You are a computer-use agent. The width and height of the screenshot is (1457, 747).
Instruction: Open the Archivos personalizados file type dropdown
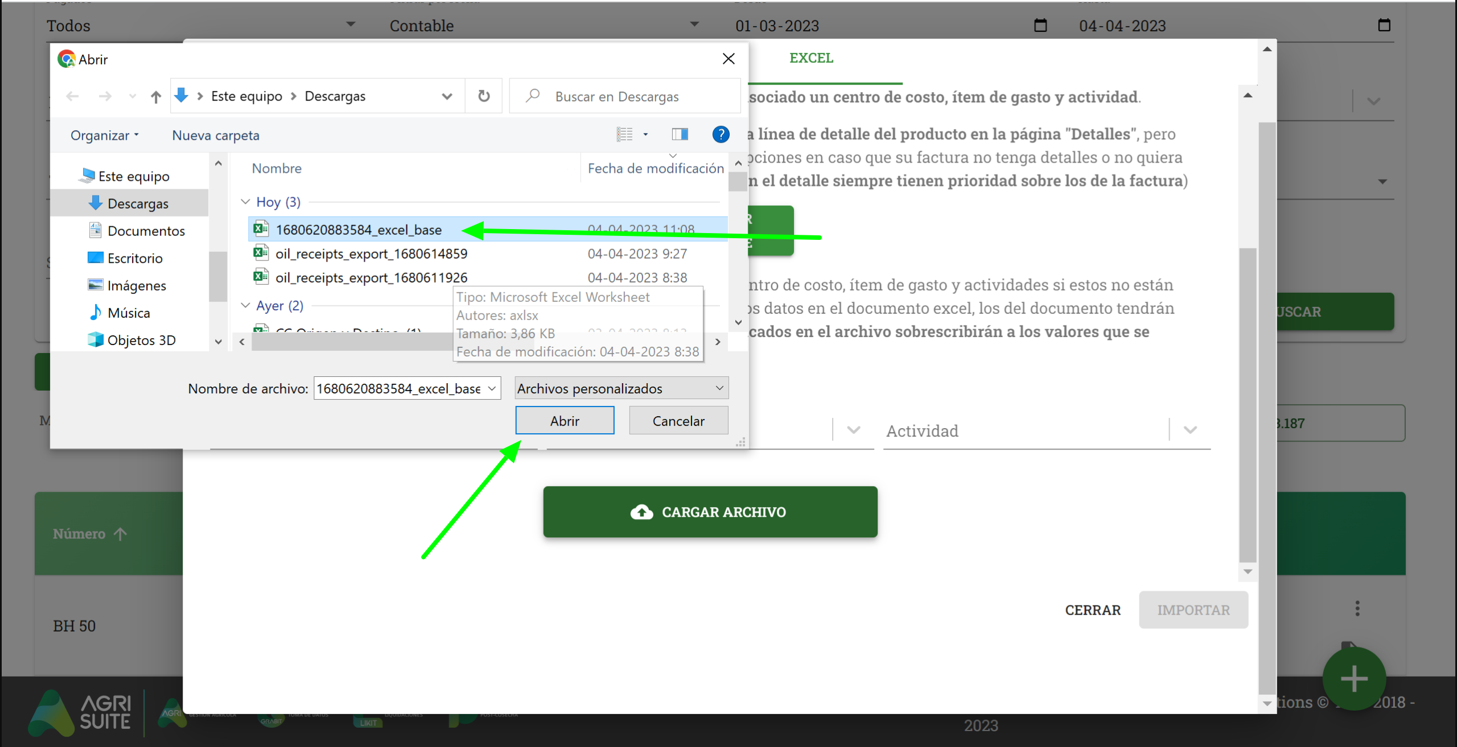point(621,388)
